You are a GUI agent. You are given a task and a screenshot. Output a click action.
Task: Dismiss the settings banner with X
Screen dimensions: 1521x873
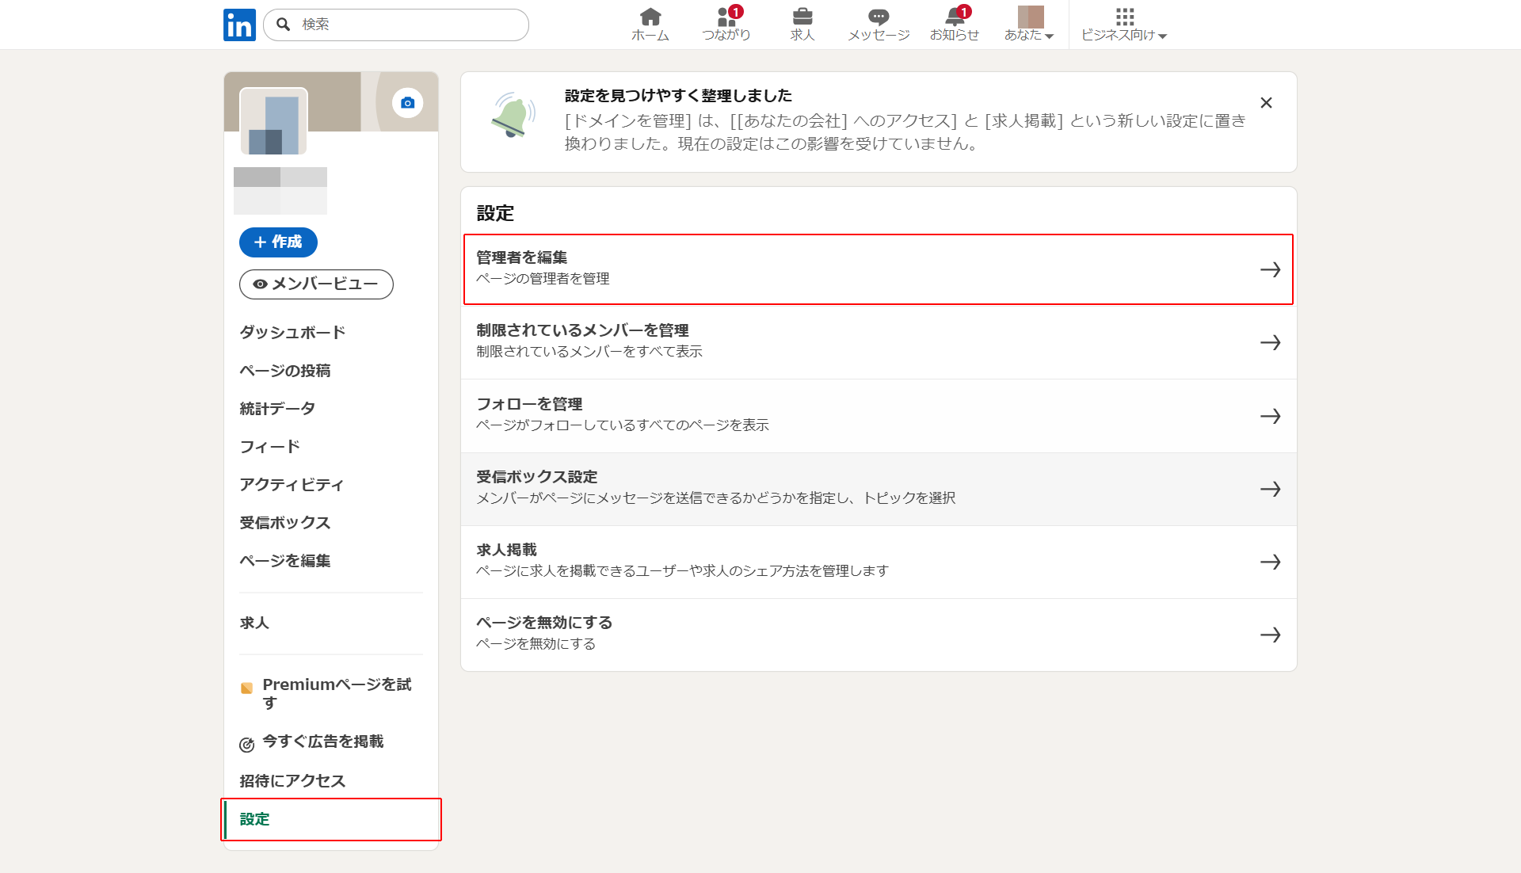click(x=1266, y=103)
